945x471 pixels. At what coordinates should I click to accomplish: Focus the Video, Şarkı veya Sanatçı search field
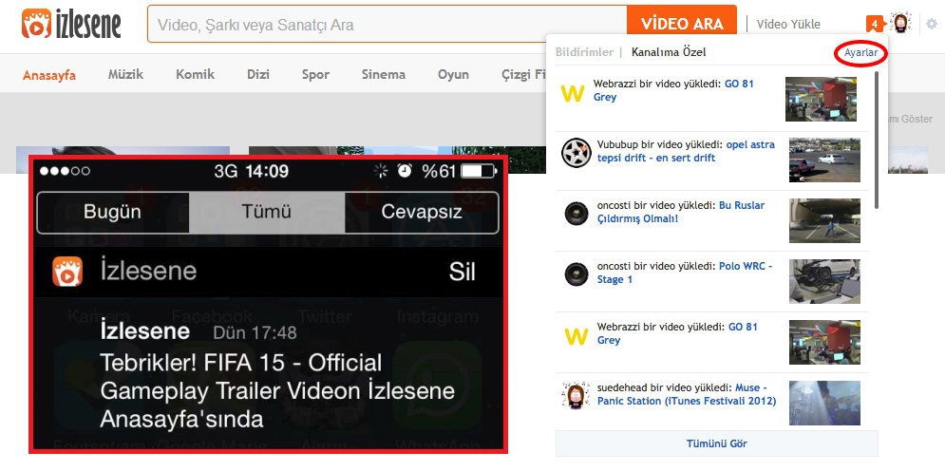point(387,25)
